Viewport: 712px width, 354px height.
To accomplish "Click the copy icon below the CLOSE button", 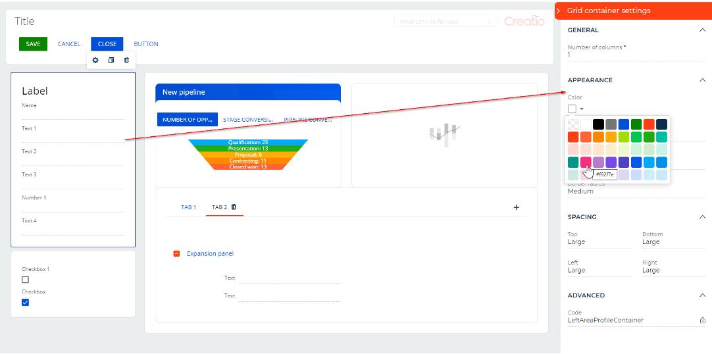I will (111, 61).
